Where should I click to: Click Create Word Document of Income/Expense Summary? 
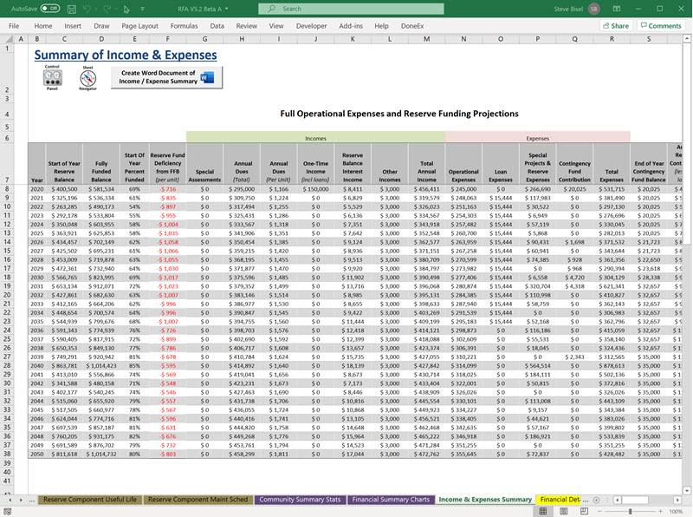tap(165, 78)
